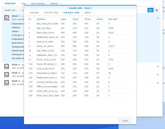
Task: Click the Disk 1 drive icon with warning
Action: click(7, 18)
